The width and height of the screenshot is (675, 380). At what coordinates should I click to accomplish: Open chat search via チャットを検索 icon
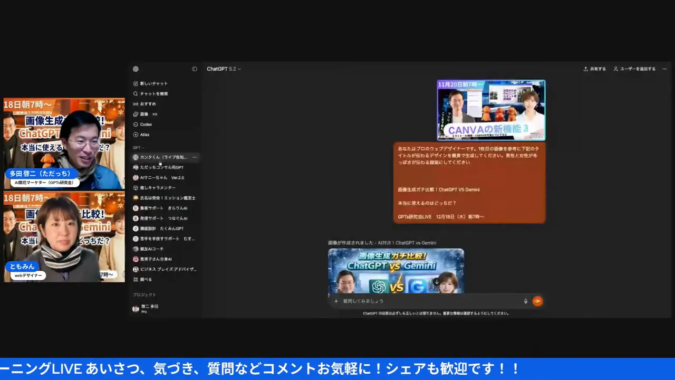tap(152, 93)
